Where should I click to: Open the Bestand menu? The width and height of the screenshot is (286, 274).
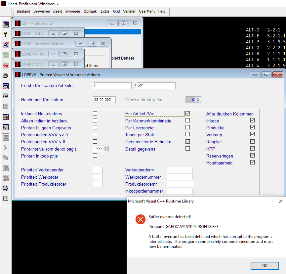coord(23,11)
